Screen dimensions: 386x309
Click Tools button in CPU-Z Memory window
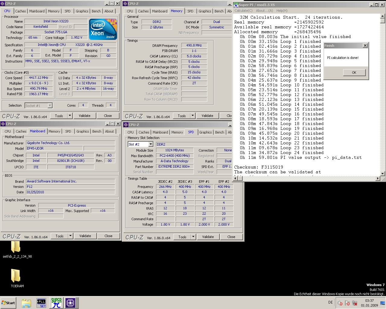click(x=182, y=116)
